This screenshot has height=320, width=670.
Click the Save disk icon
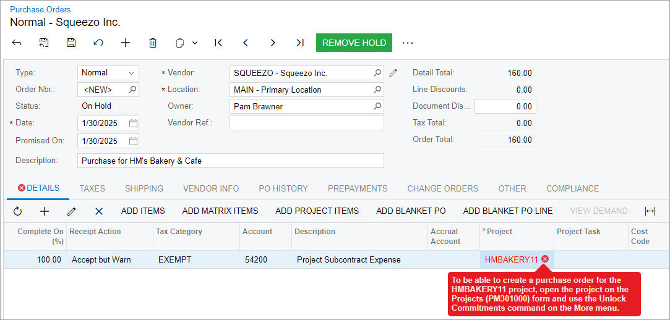tap(71, 43)
